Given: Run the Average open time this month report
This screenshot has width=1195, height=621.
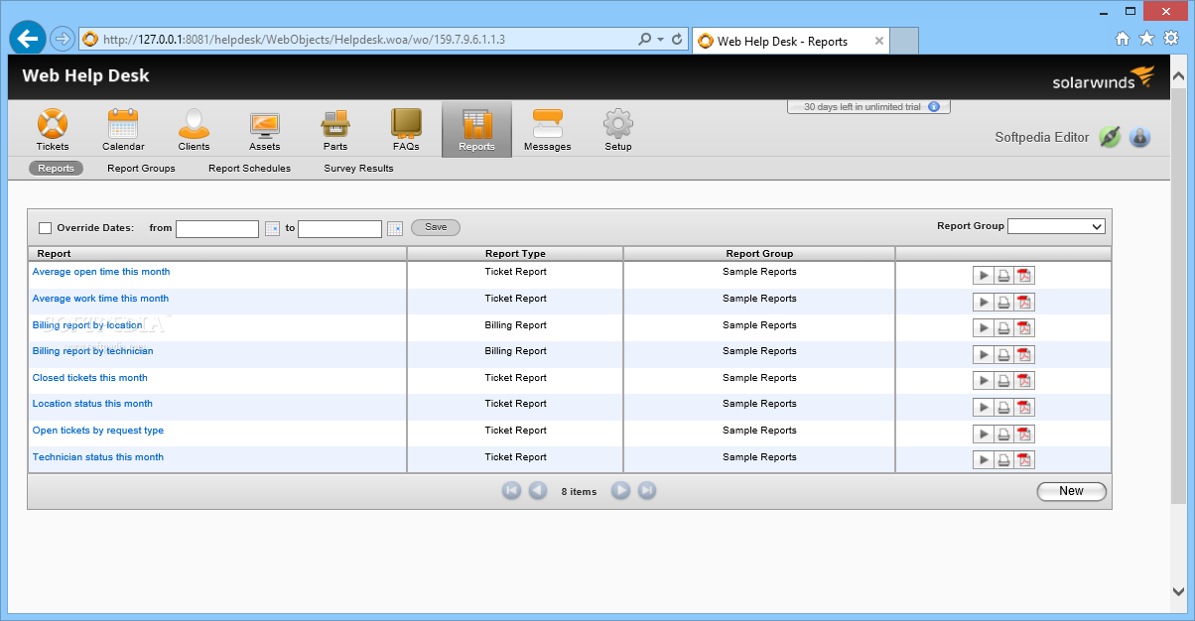Looking at the screenshot, I should pyautogui.click(x=984, y=275).
